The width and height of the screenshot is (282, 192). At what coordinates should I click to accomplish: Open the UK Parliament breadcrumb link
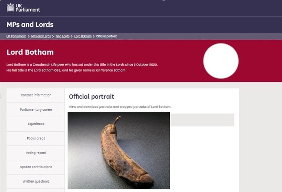tap(16, 36)
